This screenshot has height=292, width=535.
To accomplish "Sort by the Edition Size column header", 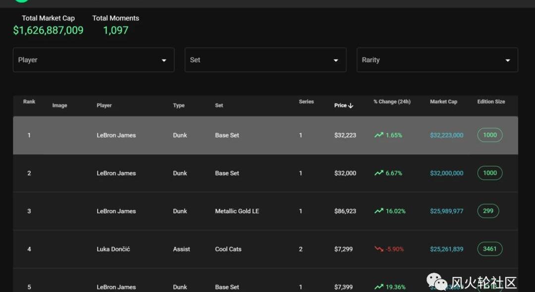I will [491, 101].
